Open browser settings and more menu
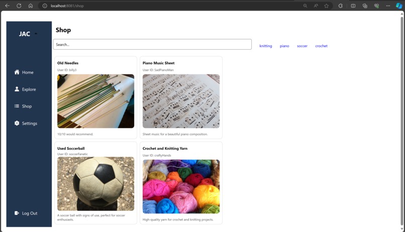 pos(388,6)
